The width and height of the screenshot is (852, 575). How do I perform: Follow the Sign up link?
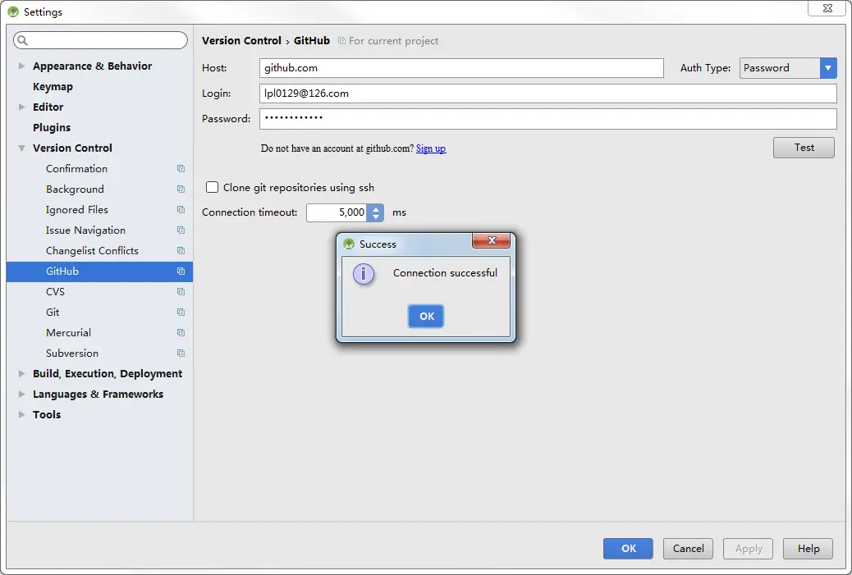click(431, 148)
